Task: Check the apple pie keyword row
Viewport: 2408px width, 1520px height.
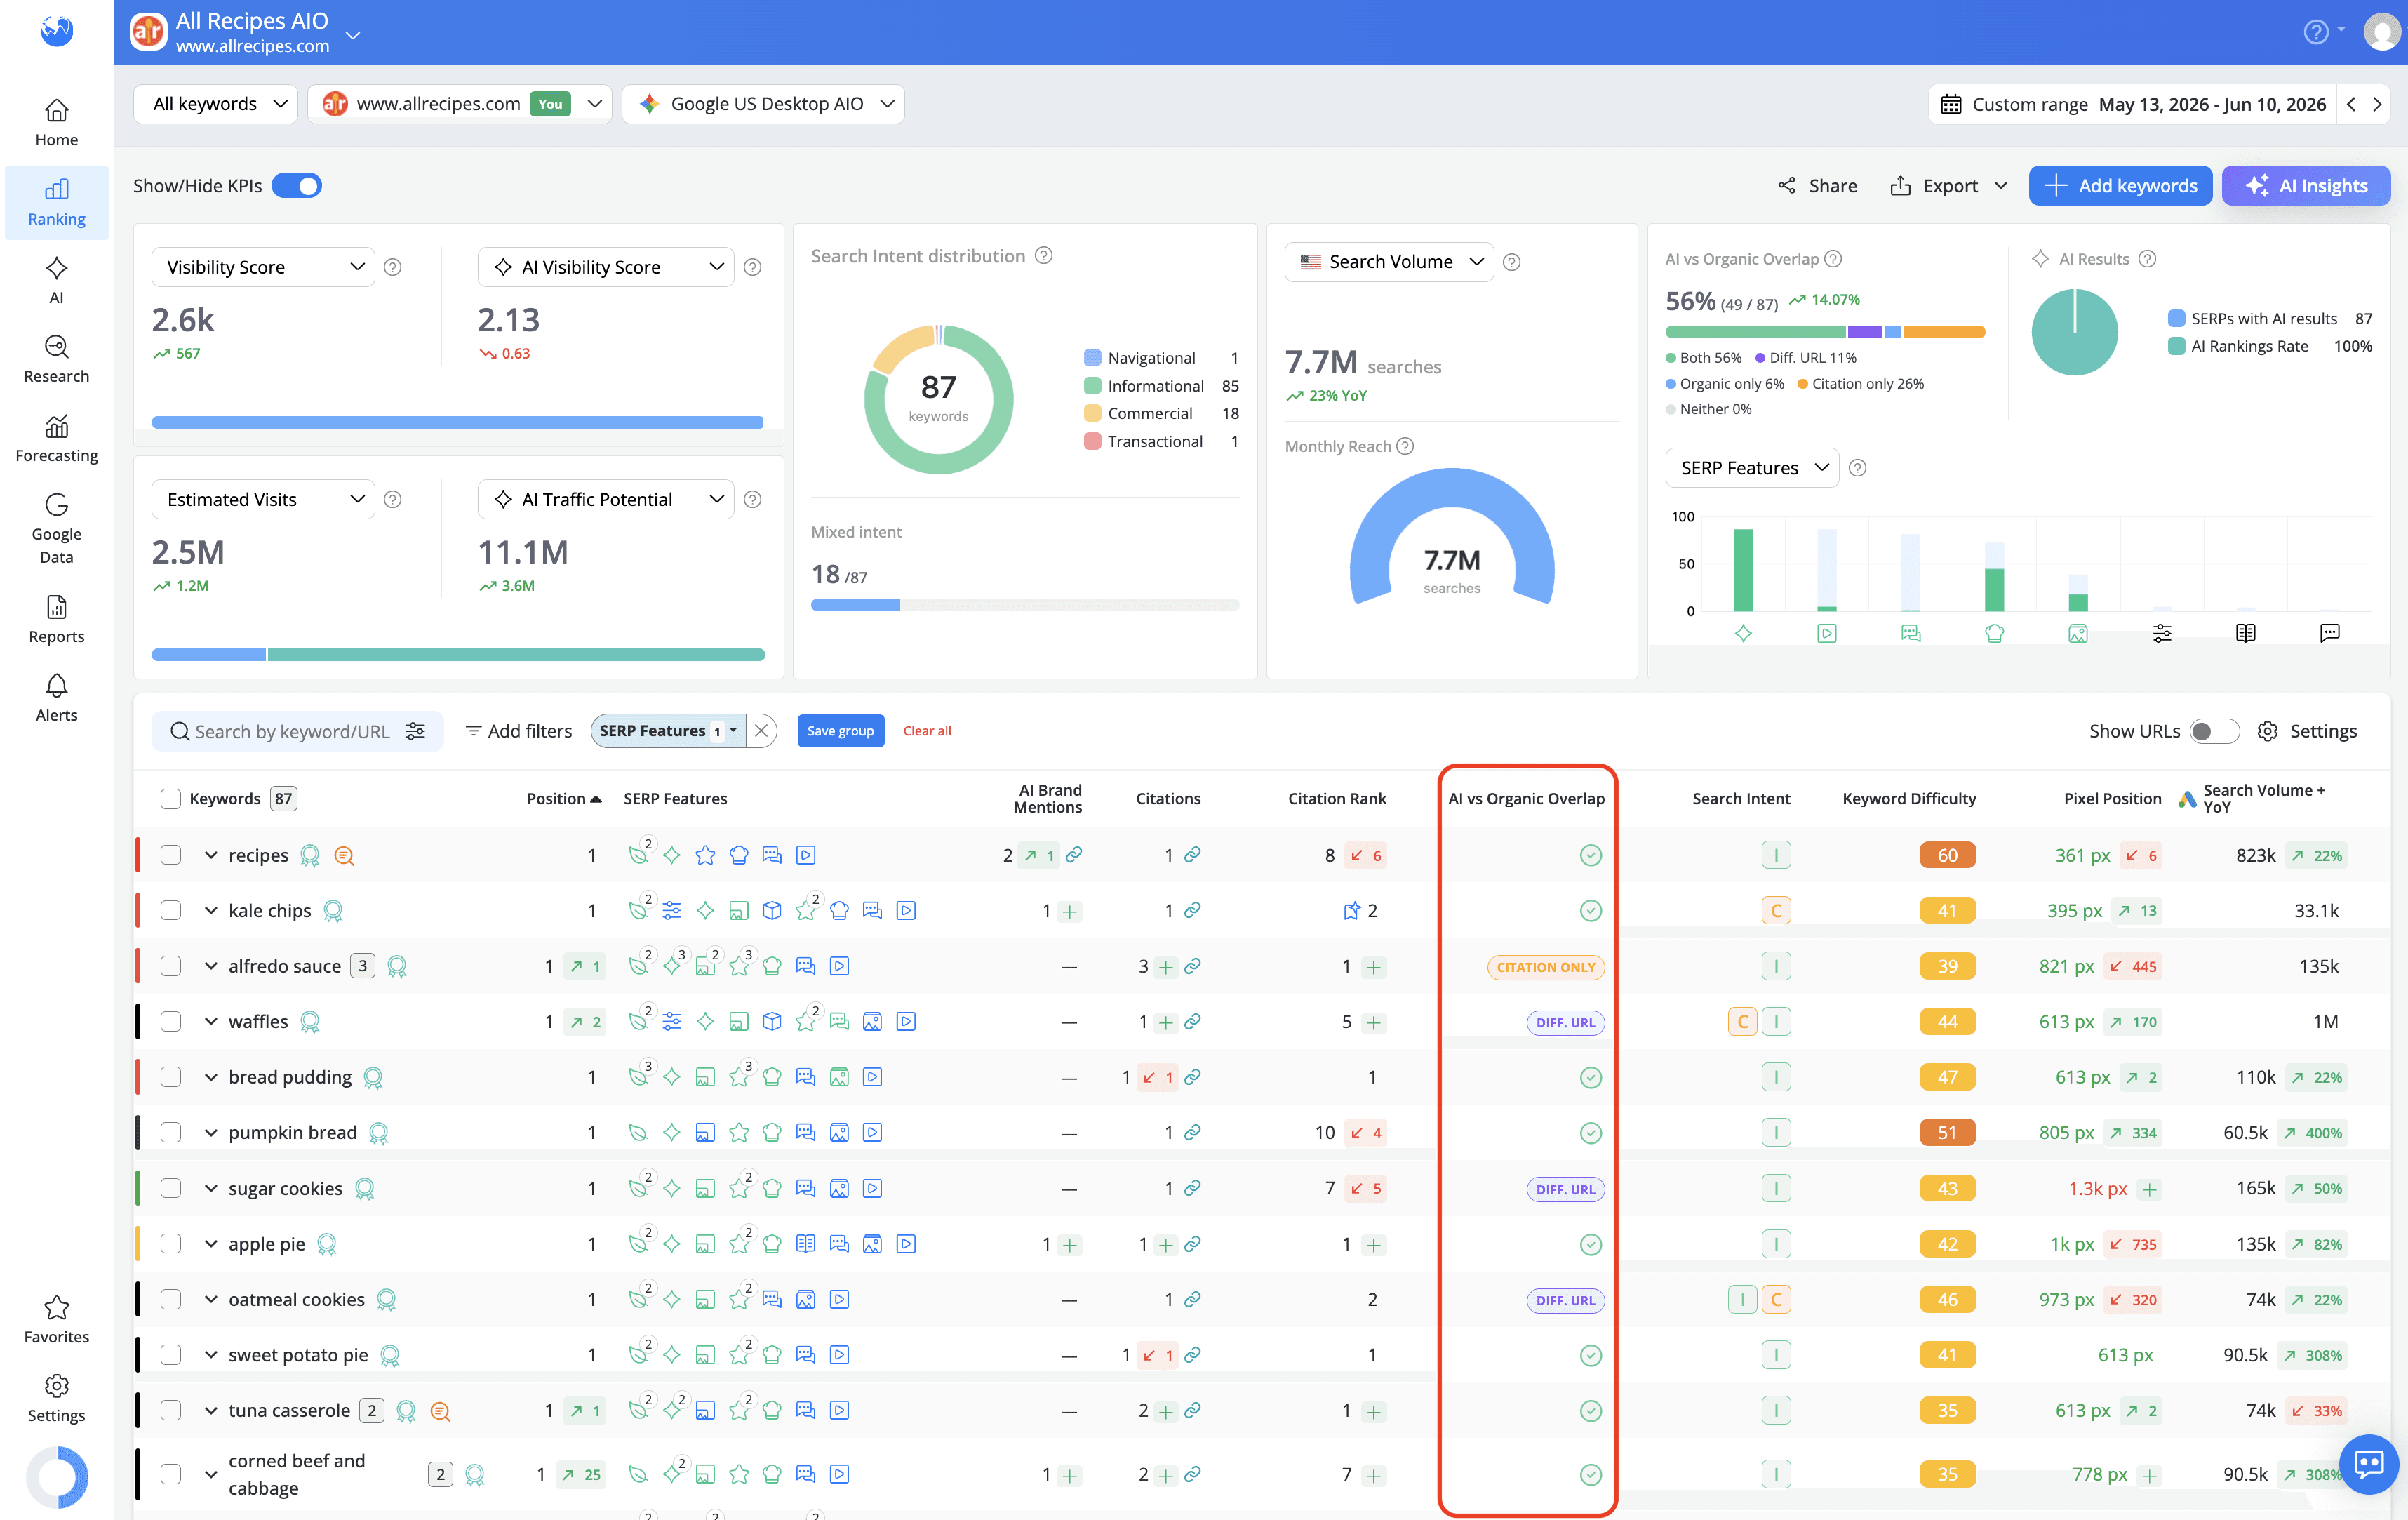Action: (x=170, y=1244)
